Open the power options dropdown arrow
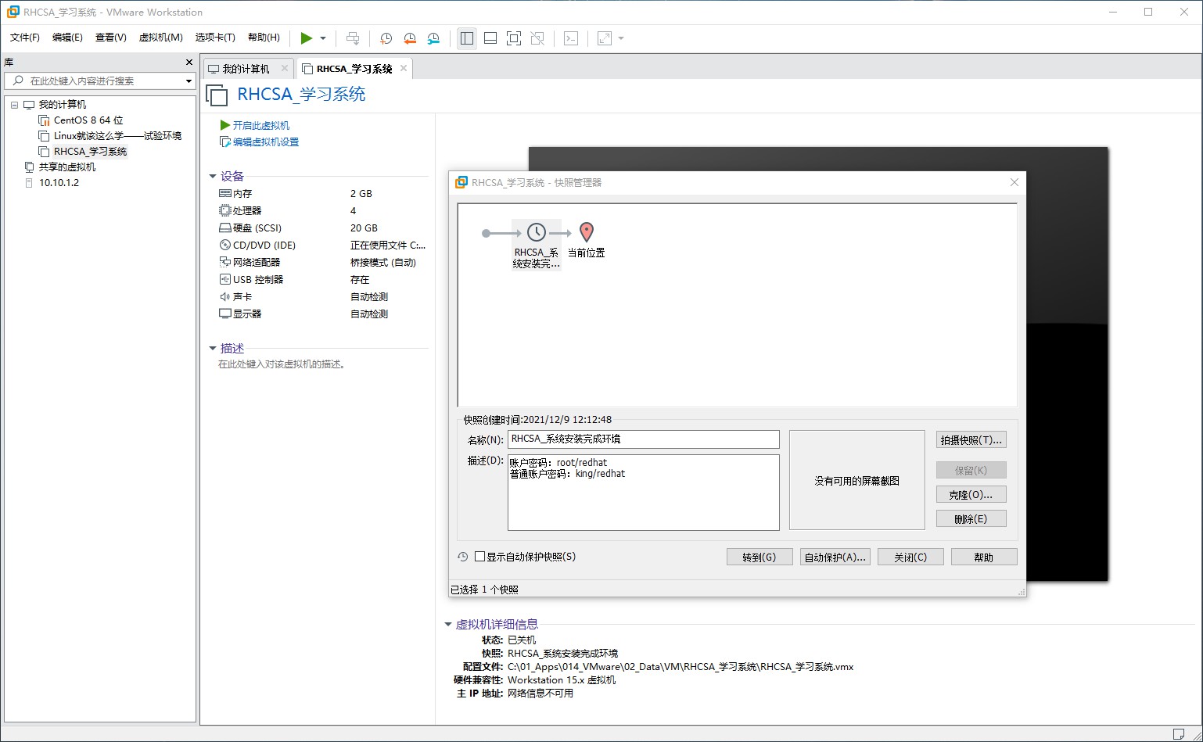 (x=323, y=38)
